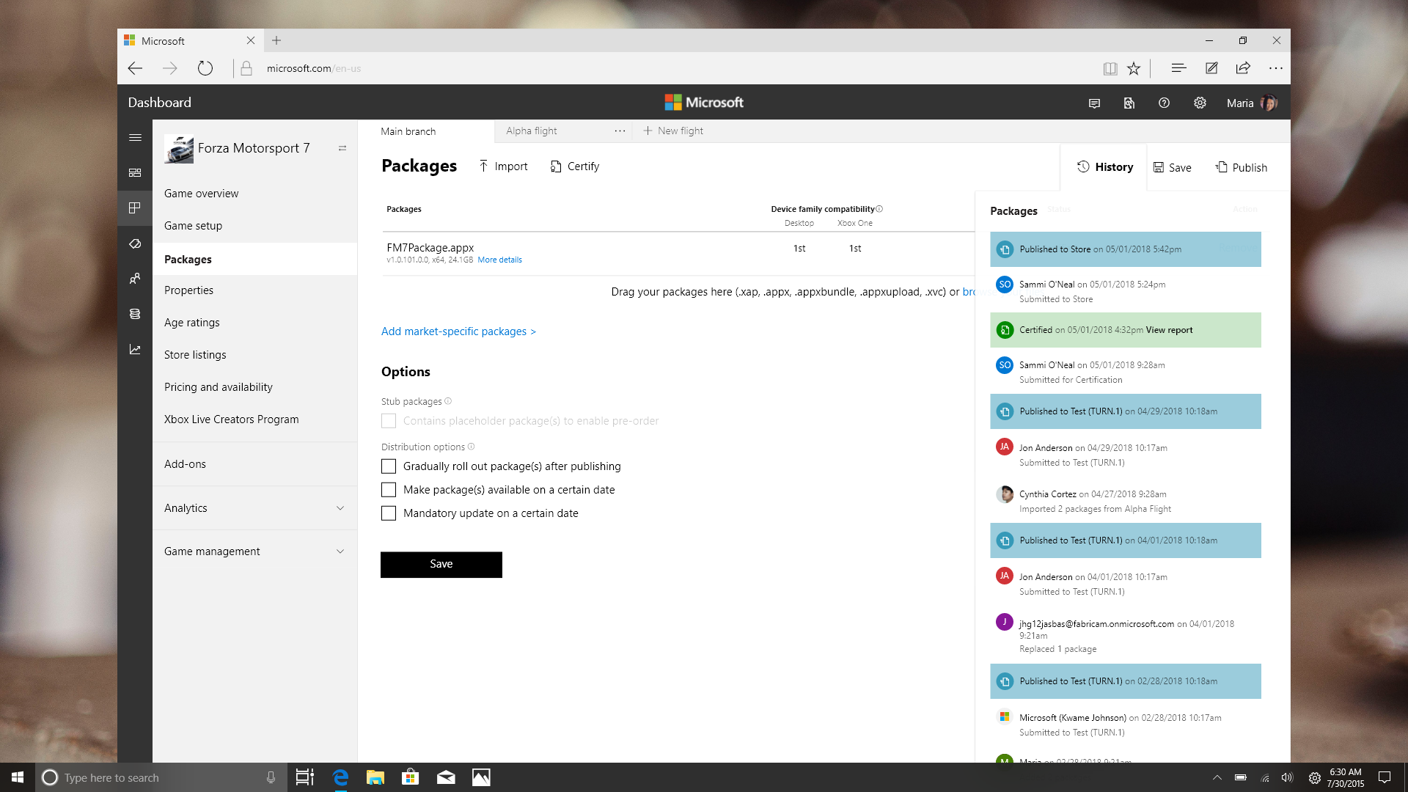Open the database stack sidebar icon
Viewport: 1408px width, 792px height.
[135, 314]
